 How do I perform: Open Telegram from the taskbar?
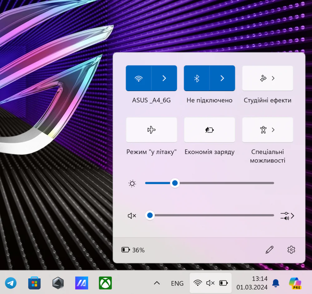(x=11, y=283)
